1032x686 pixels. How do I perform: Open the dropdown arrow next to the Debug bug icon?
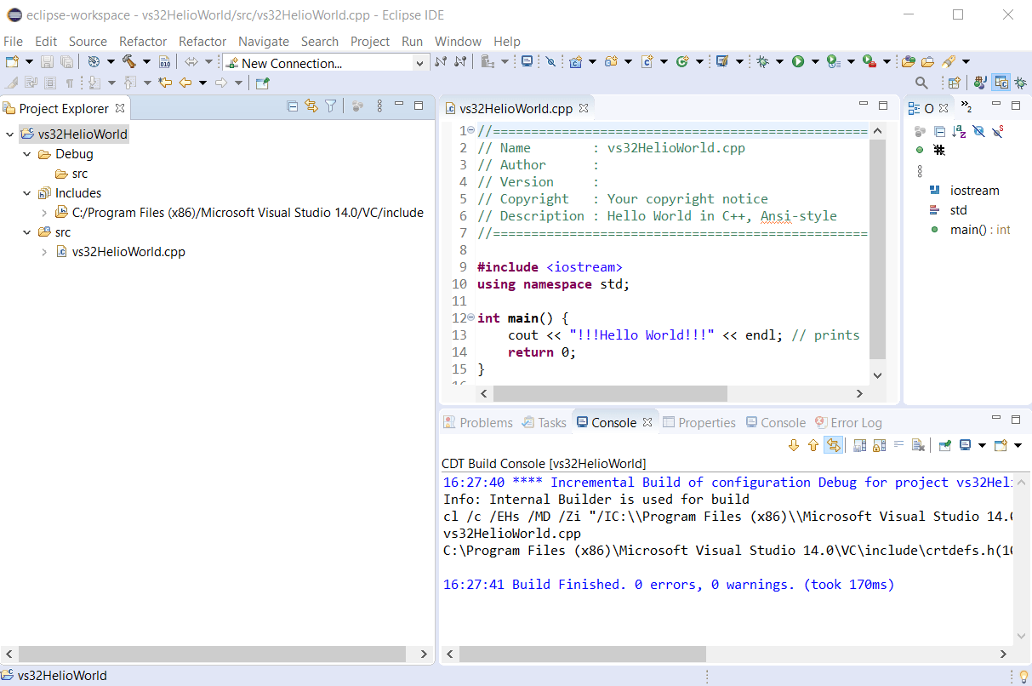779,62
